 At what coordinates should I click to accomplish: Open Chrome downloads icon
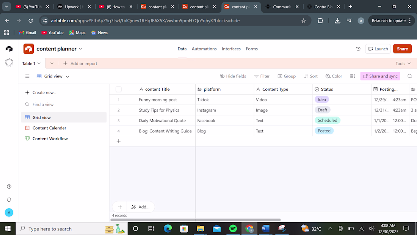[x=337, y=21]
